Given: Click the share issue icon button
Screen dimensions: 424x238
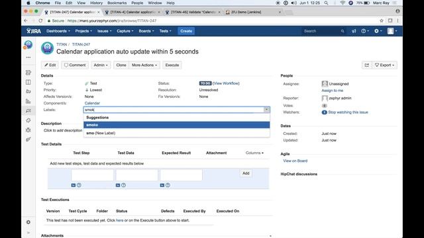Looking at the screenshot, I should (x=366, y=65).
